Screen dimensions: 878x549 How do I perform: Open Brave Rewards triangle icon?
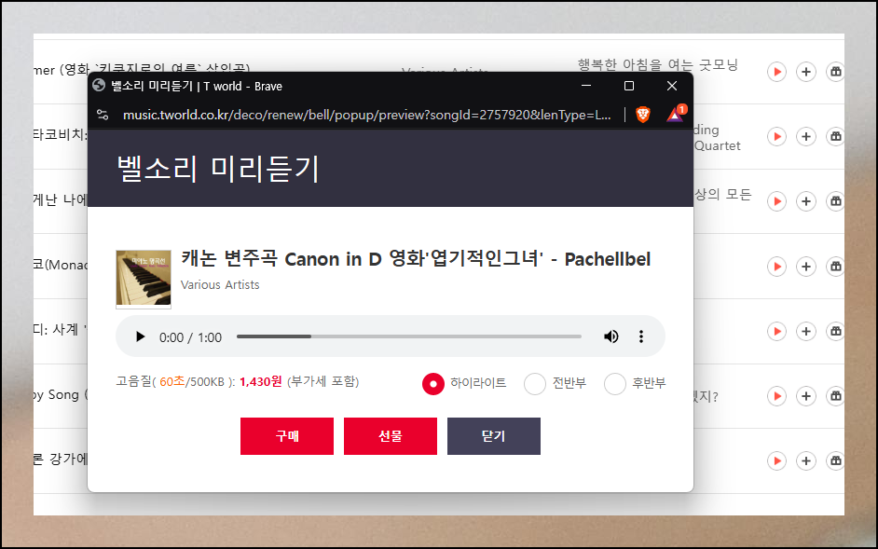coord(676,114)
